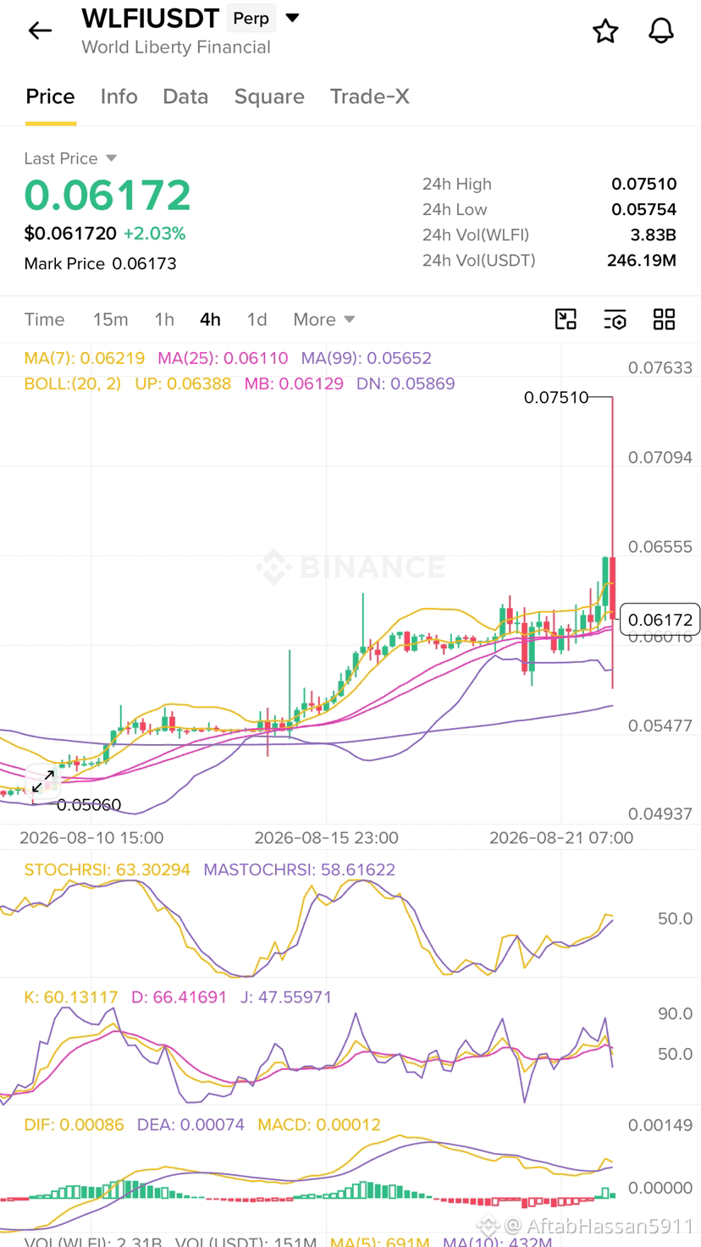Expand chart to fullscreen icon
Screen dimensions: 701x1247
[43, 781]
